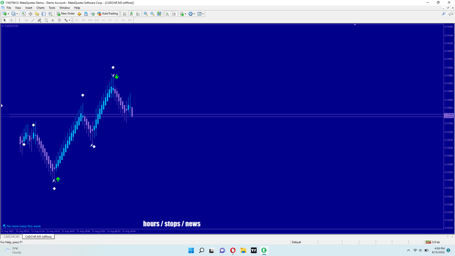
Task: Select the text label tool
Action: [x=59, y=20]
